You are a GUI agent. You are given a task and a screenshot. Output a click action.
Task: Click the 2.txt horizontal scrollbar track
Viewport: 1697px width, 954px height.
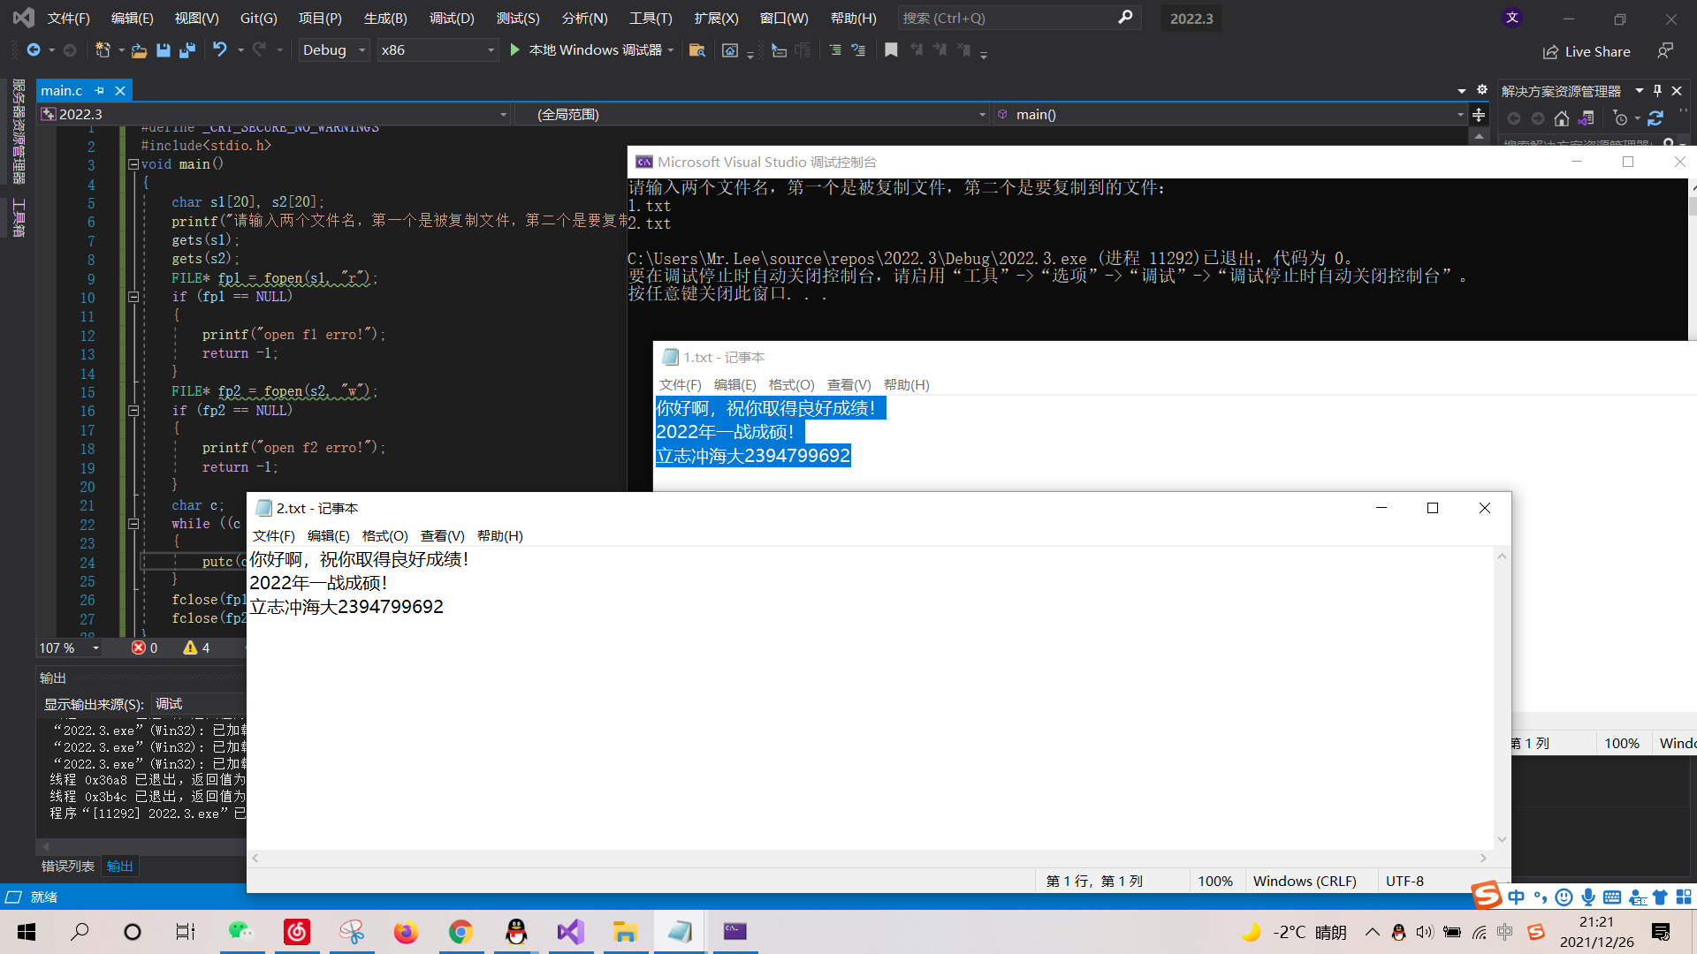pyautogui.click(x=870, y=858)
